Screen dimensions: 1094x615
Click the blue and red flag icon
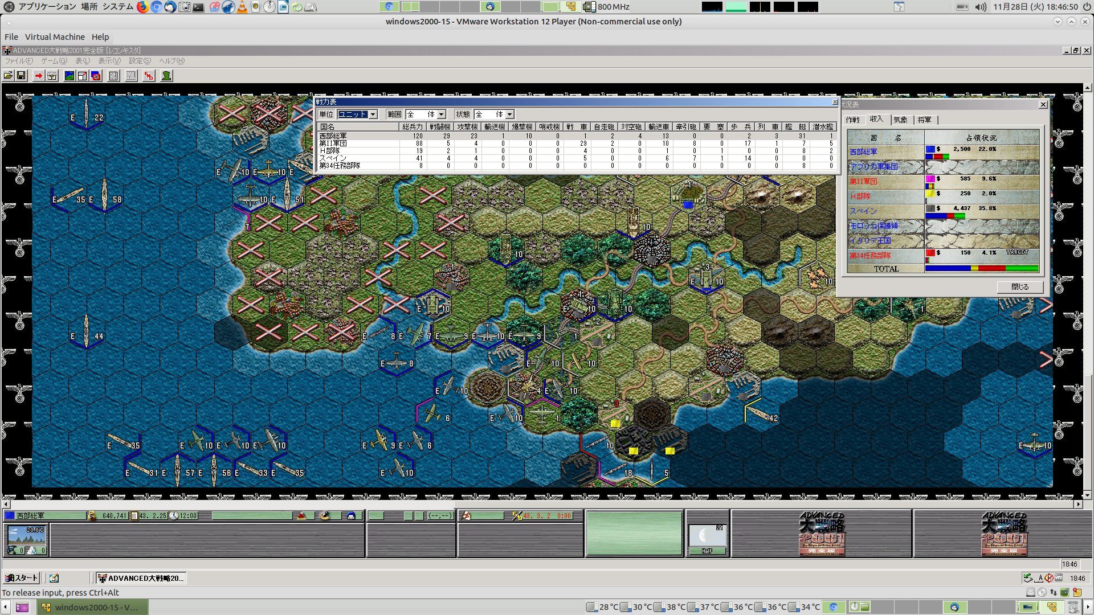[x=96, y=76]
